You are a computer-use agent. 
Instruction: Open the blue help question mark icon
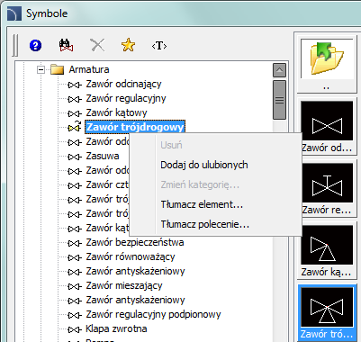coord(35,46)
